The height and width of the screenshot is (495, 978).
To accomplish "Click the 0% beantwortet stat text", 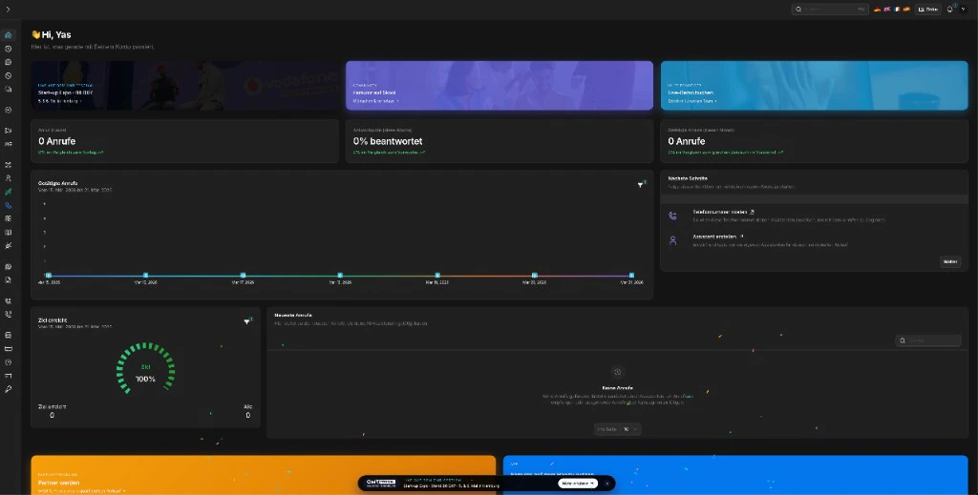I will 388,141.
